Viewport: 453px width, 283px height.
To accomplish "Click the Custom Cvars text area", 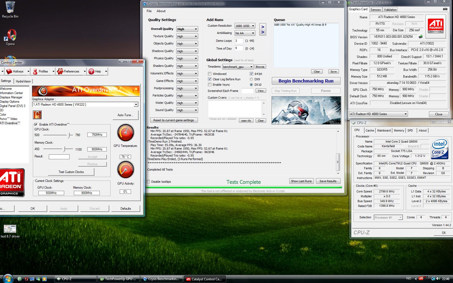I will (x=235, y=108).
